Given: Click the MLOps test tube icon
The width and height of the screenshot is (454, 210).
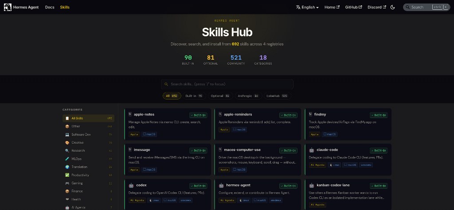Looking at the screenshot, I should point(67,159).
